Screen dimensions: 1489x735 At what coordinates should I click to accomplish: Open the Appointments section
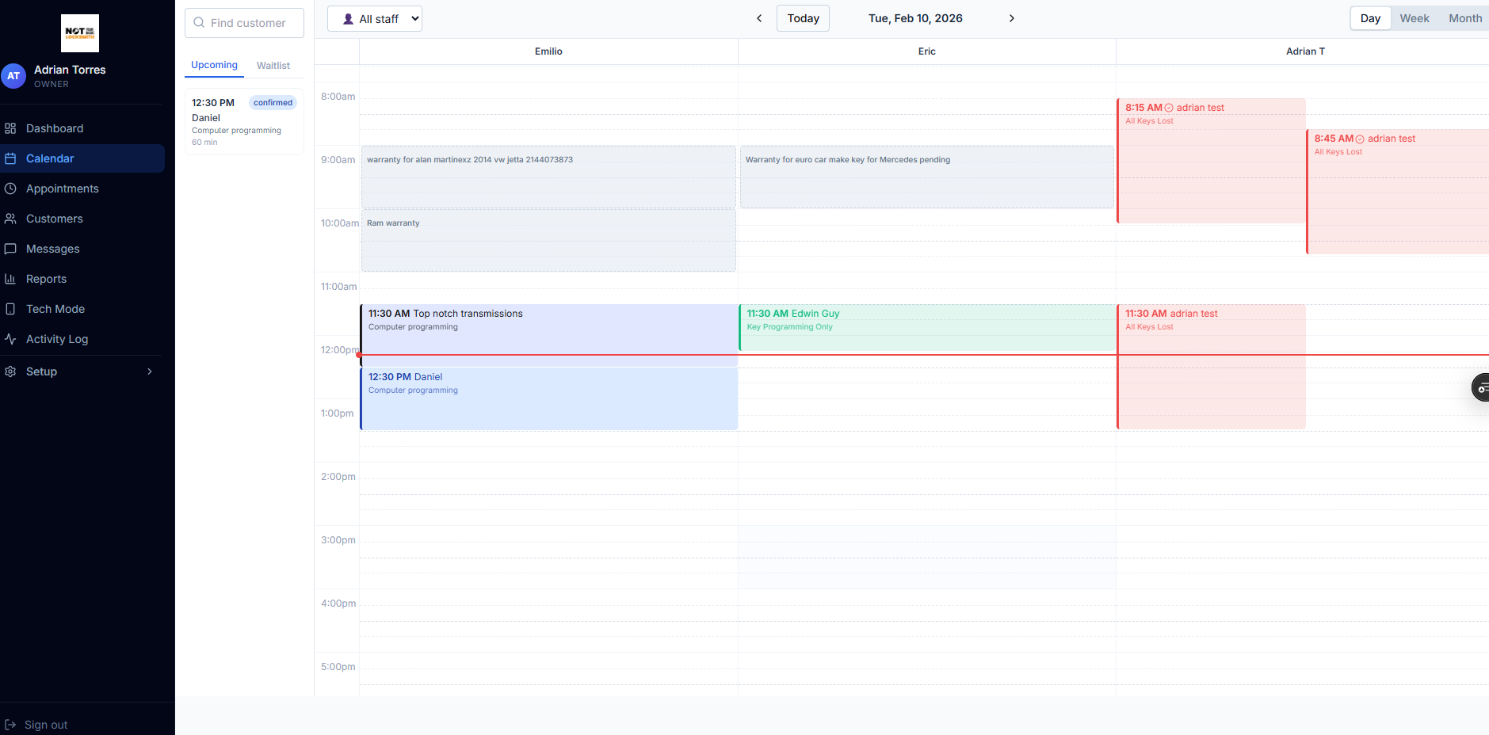tap(62, 189)
